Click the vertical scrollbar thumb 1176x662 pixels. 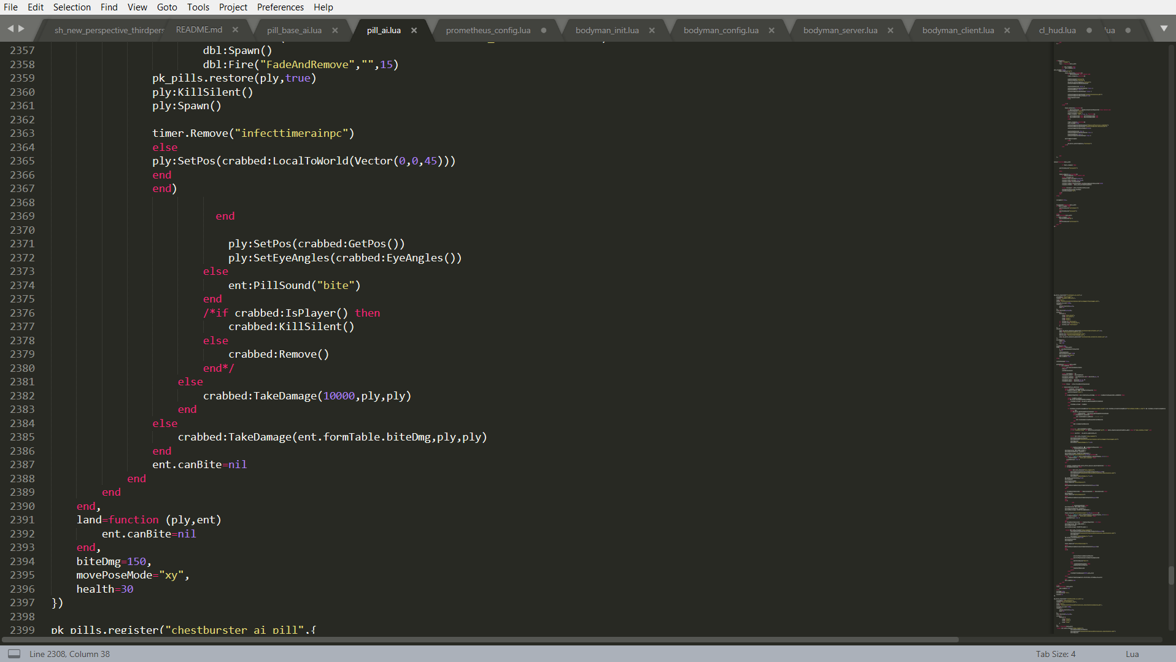click(1171, 575)
